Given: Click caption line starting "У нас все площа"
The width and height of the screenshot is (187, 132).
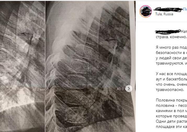Looking at the screenshot, I should tap(171, 74).
